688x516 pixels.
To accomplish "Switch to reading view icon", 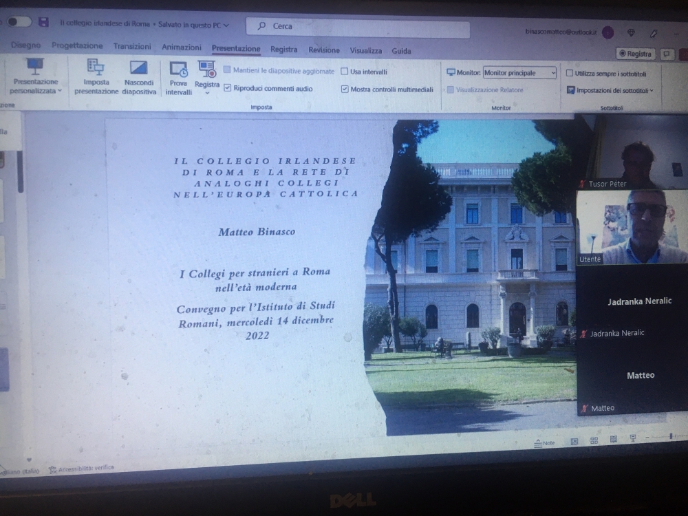I will 614,439.
